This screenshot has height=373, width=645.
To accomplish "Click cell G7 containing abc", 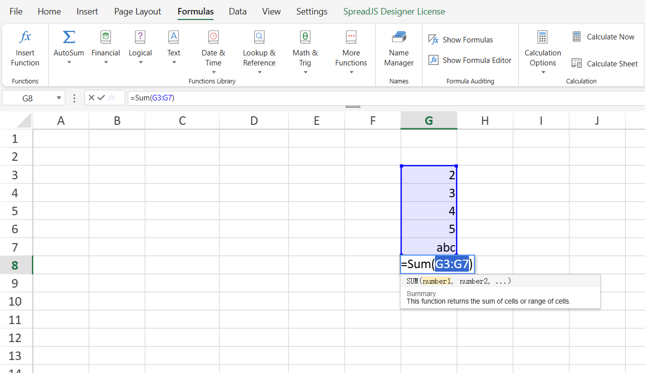I will coord(429,247).
